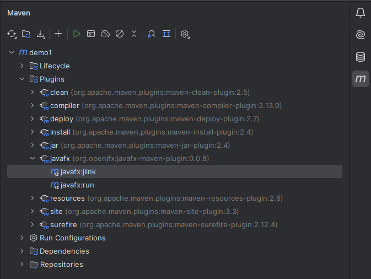
Task: Expand the clean plugin chevron
Action: pos(33,92)
